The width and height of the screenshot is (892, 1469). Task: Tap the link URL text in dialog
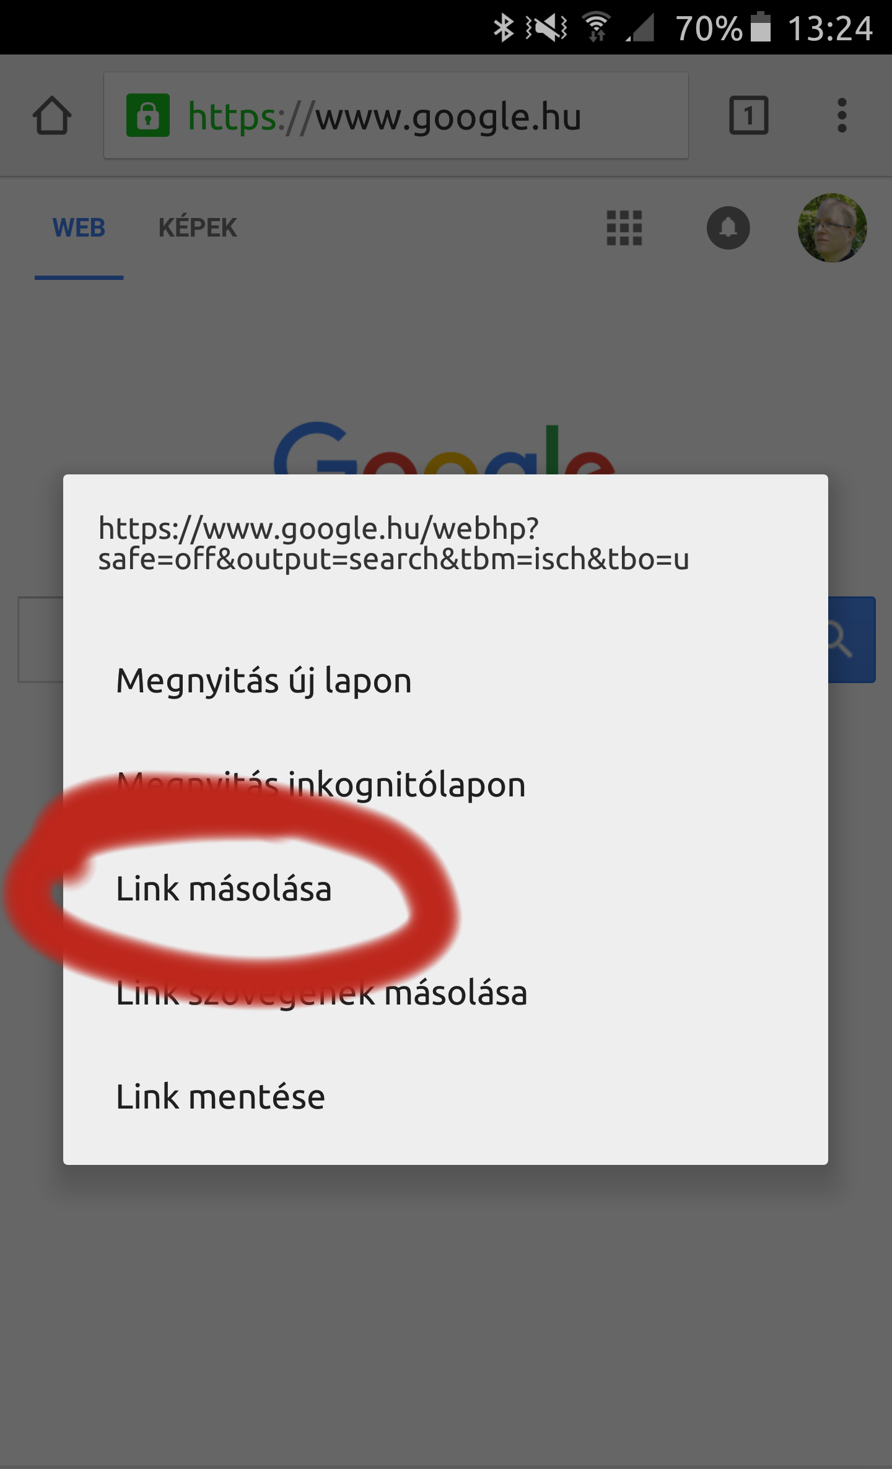click(x=393, y=544)
